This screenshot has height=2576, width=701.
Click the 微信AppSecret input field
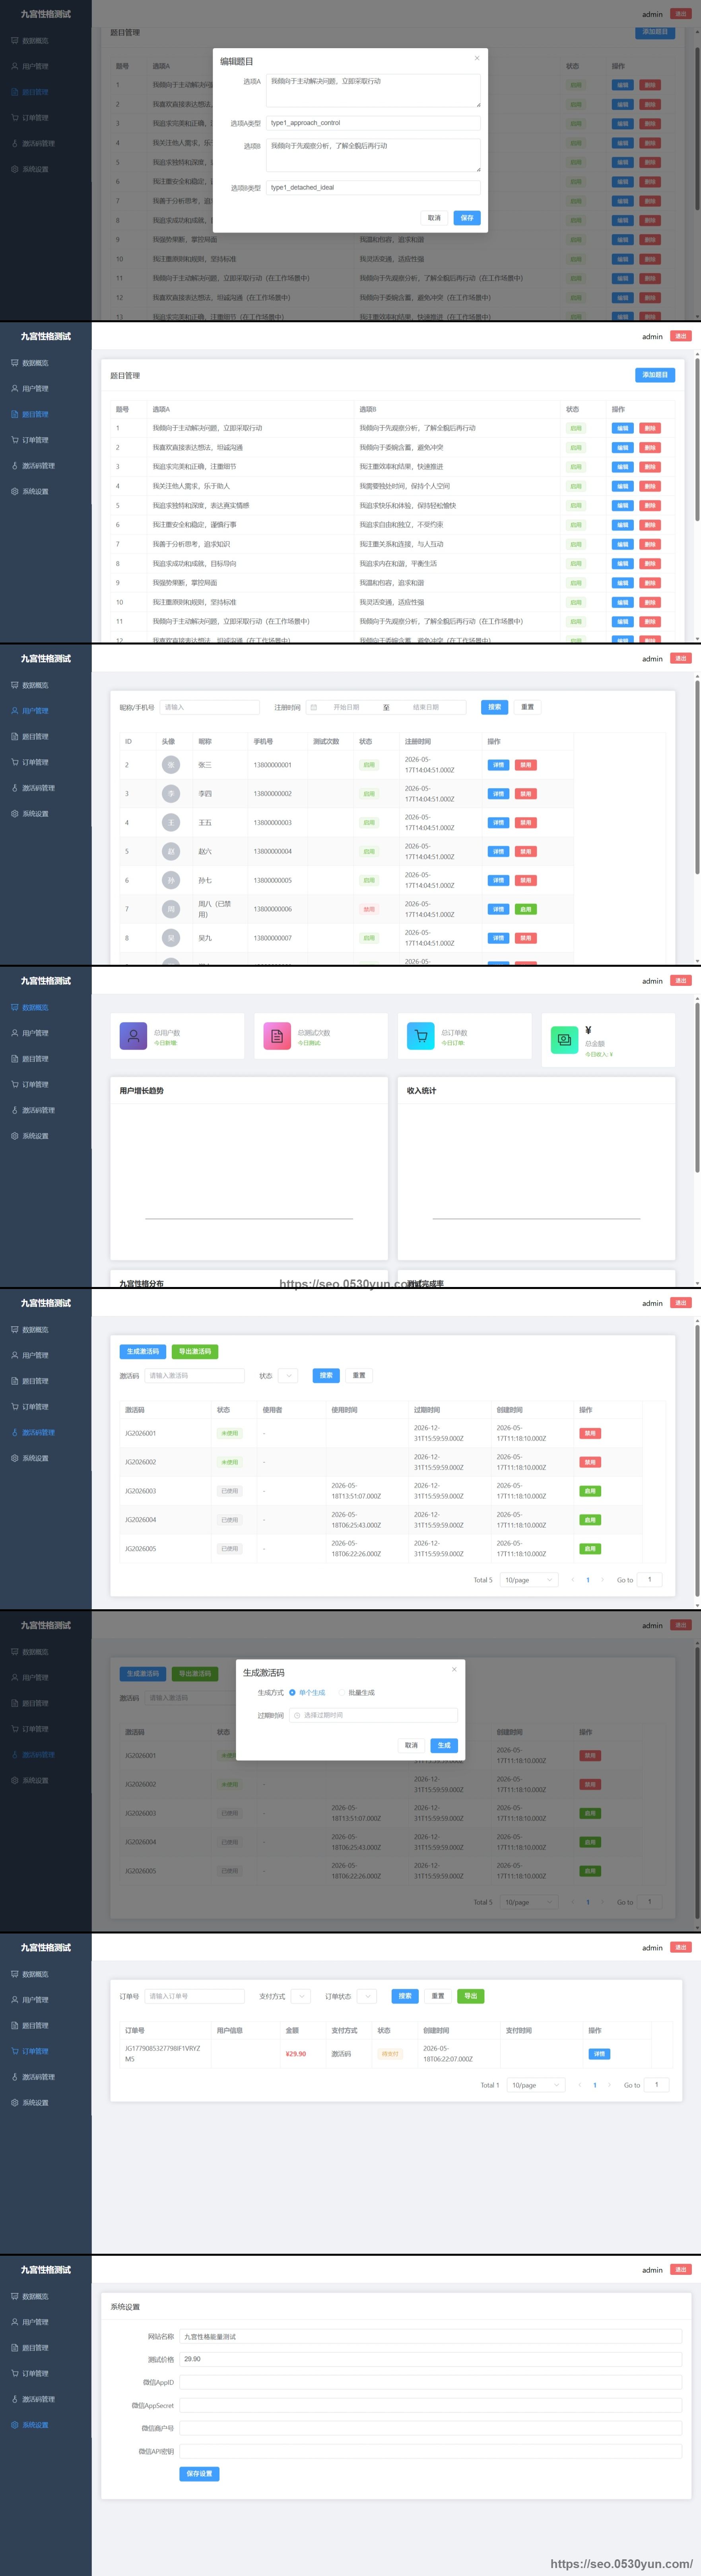(431, 2405)
